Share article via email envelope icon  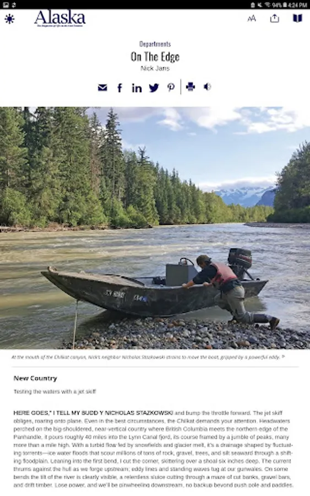click(x=102, y=88)
